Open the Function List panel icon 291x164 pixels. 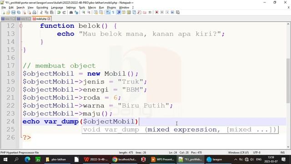pos(139,12)
